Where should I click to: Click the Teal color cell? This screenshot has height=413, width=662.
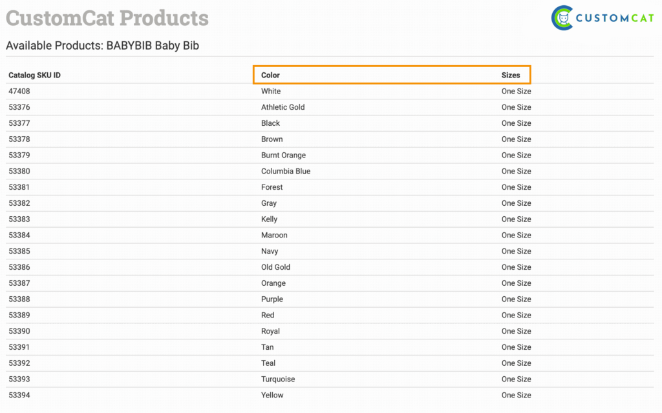tap(268, 363)
